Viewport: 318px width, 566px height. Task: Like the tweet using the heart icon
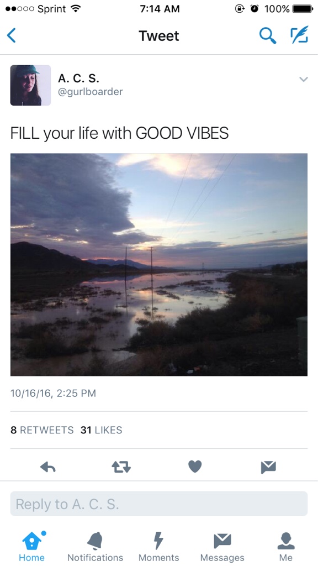194,466
